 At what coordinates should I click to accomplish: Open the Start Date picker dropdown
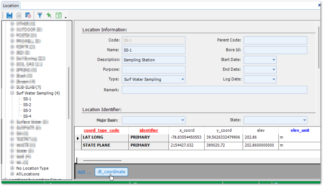tap(274, 60)
